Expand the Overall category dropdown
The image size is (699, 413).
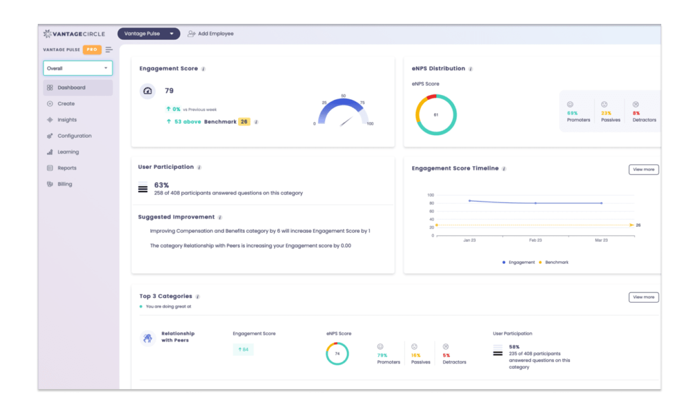[78, 68]
